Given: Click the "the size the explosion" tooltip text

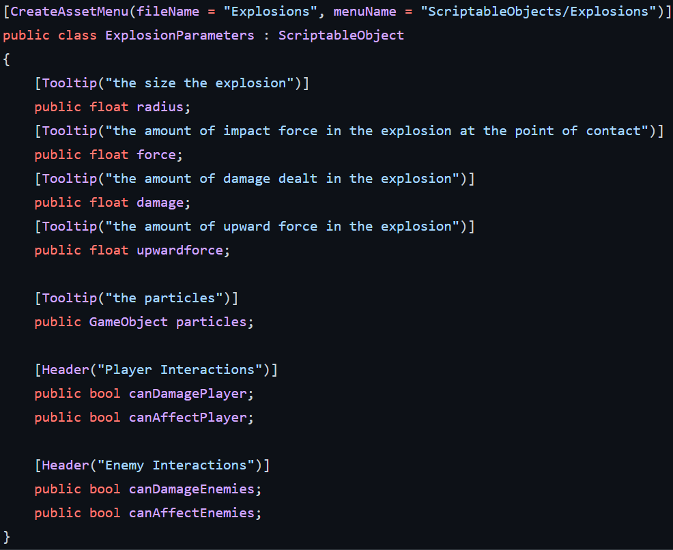Looking at the screenshot, I should pyautogui.click(x=199, y=83).
